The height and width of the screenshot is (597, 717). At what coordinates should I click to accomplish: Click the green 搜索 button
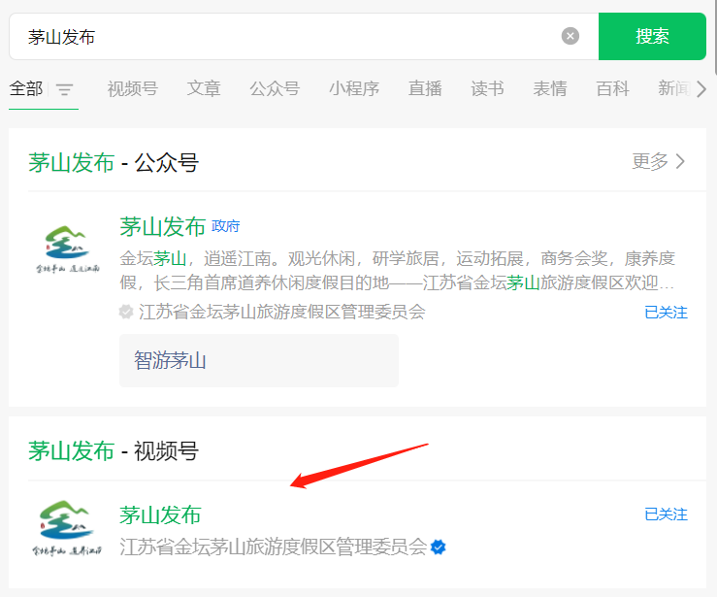tap(652, 36)
